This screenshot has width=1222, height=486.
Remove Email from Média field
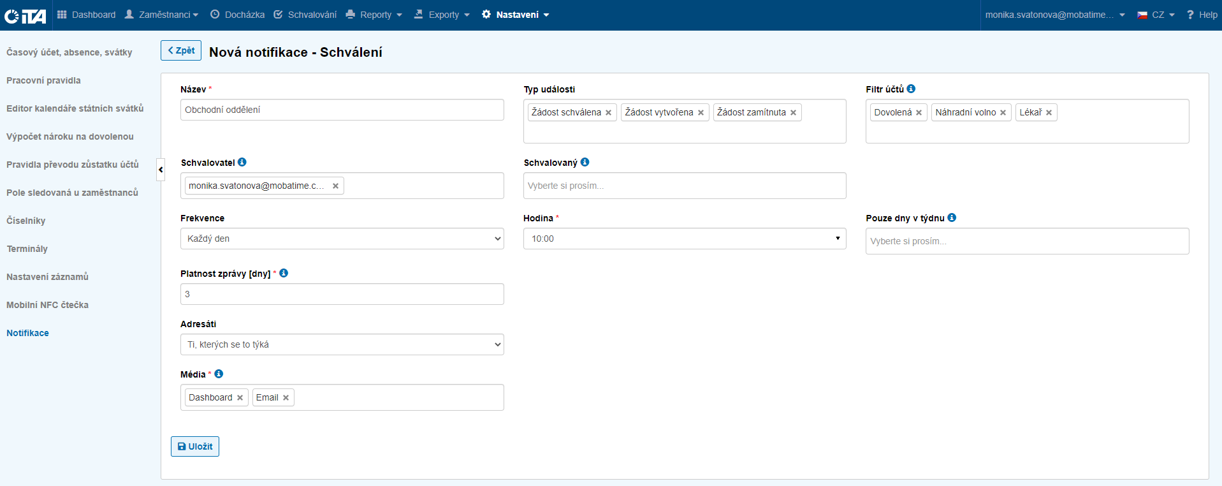click(x=286, y=398)
